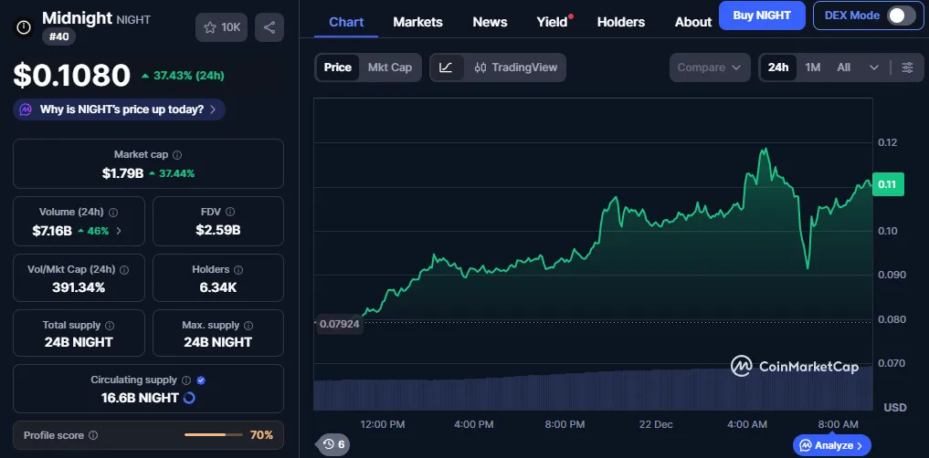
Task: Click the 0.07924 opening price label
Action: [340, 324]
